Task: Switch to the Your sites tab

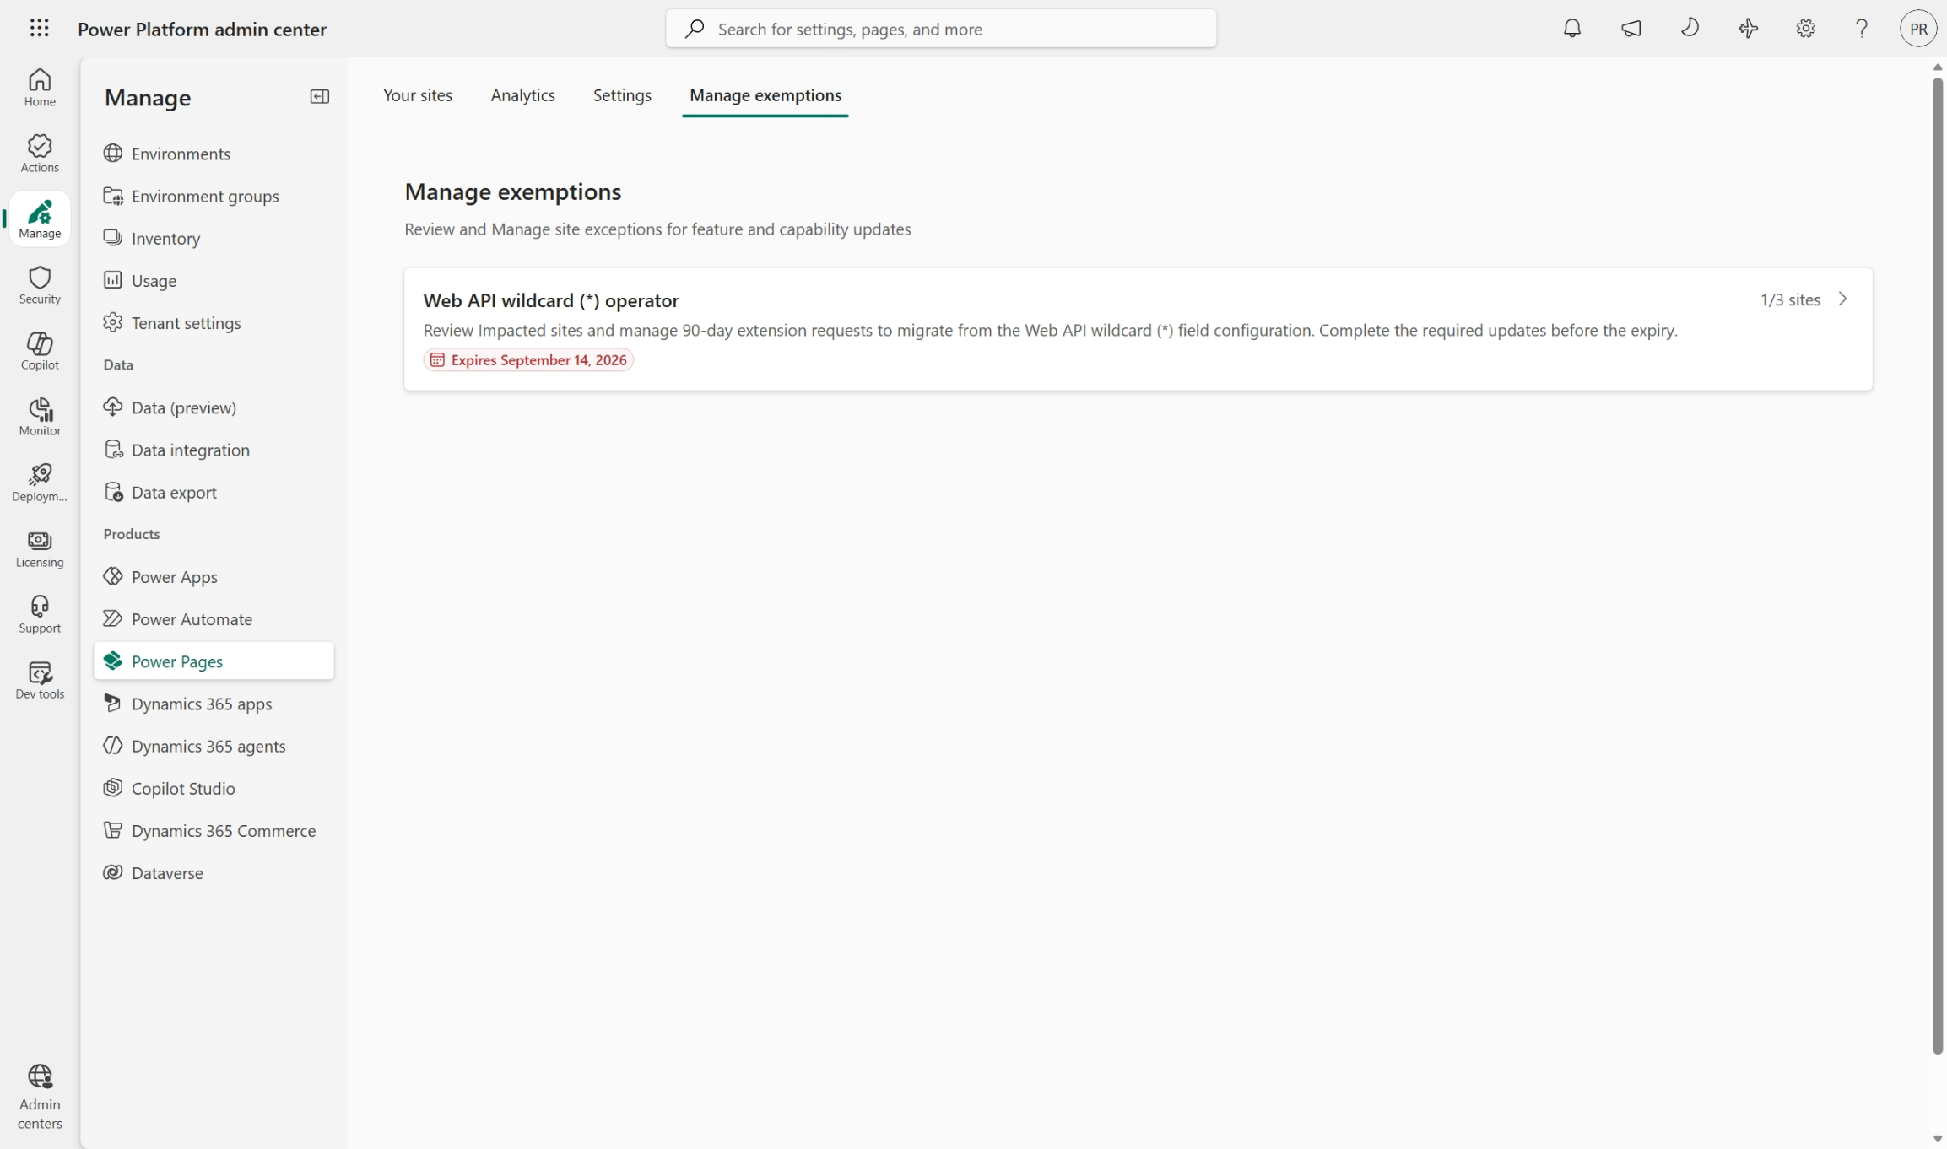Action: click(x=418, y=95)
